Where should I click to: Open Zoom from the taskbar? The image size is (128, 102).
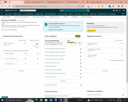[x=56, y=100]
